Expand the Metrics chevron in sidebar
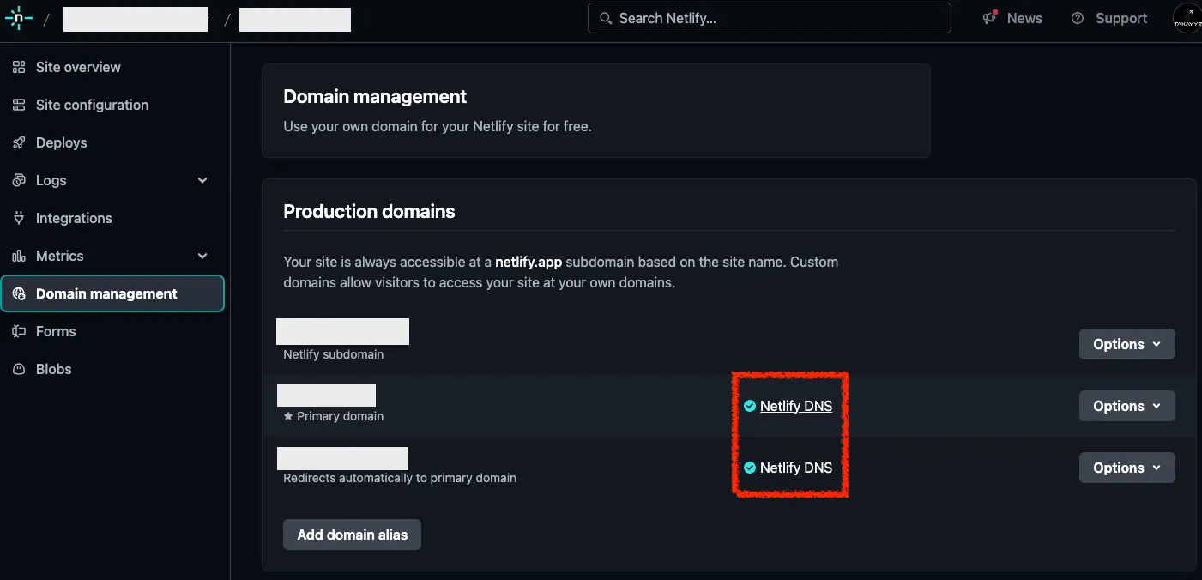Viewport: 1202px width, 580px height. click(x=202, y=256)
